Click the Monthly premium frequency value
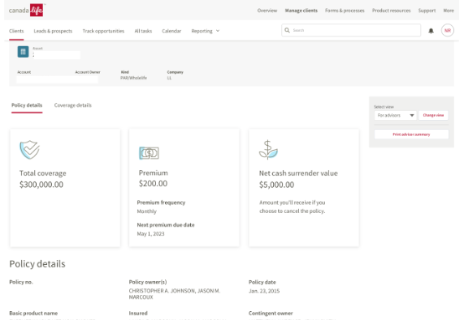 click(147, 211)
